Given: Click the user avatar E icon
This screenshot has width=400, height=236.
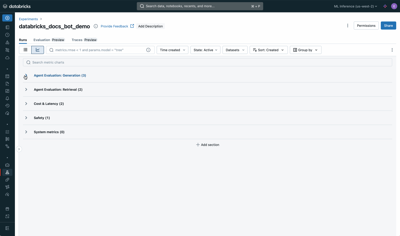Looking at the screenshot, I should pos(394,6).
